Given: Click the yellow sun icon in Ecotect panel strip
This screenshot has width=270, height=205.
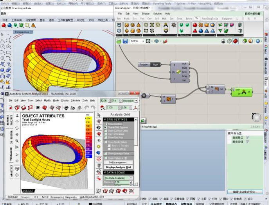Looking at the screenshot, I should tap(99, 146).
